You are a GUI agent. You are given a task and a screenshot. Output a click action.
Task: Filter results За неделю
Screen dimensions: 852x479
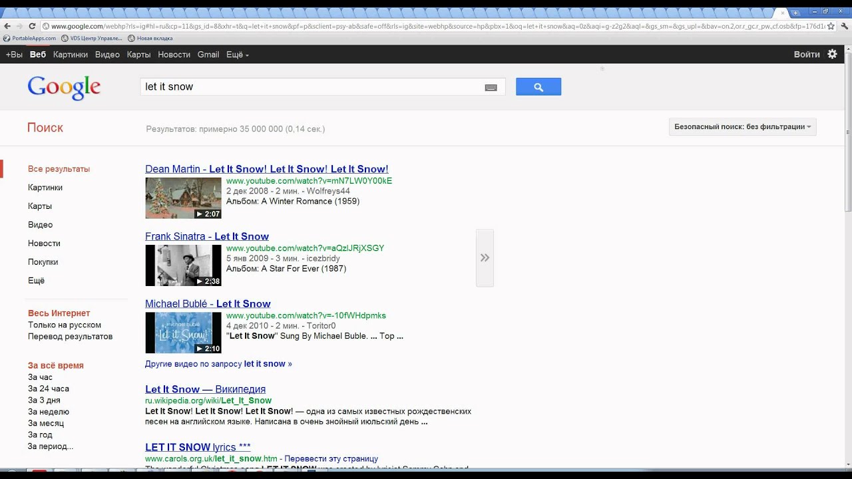click(x=49, y=412)
